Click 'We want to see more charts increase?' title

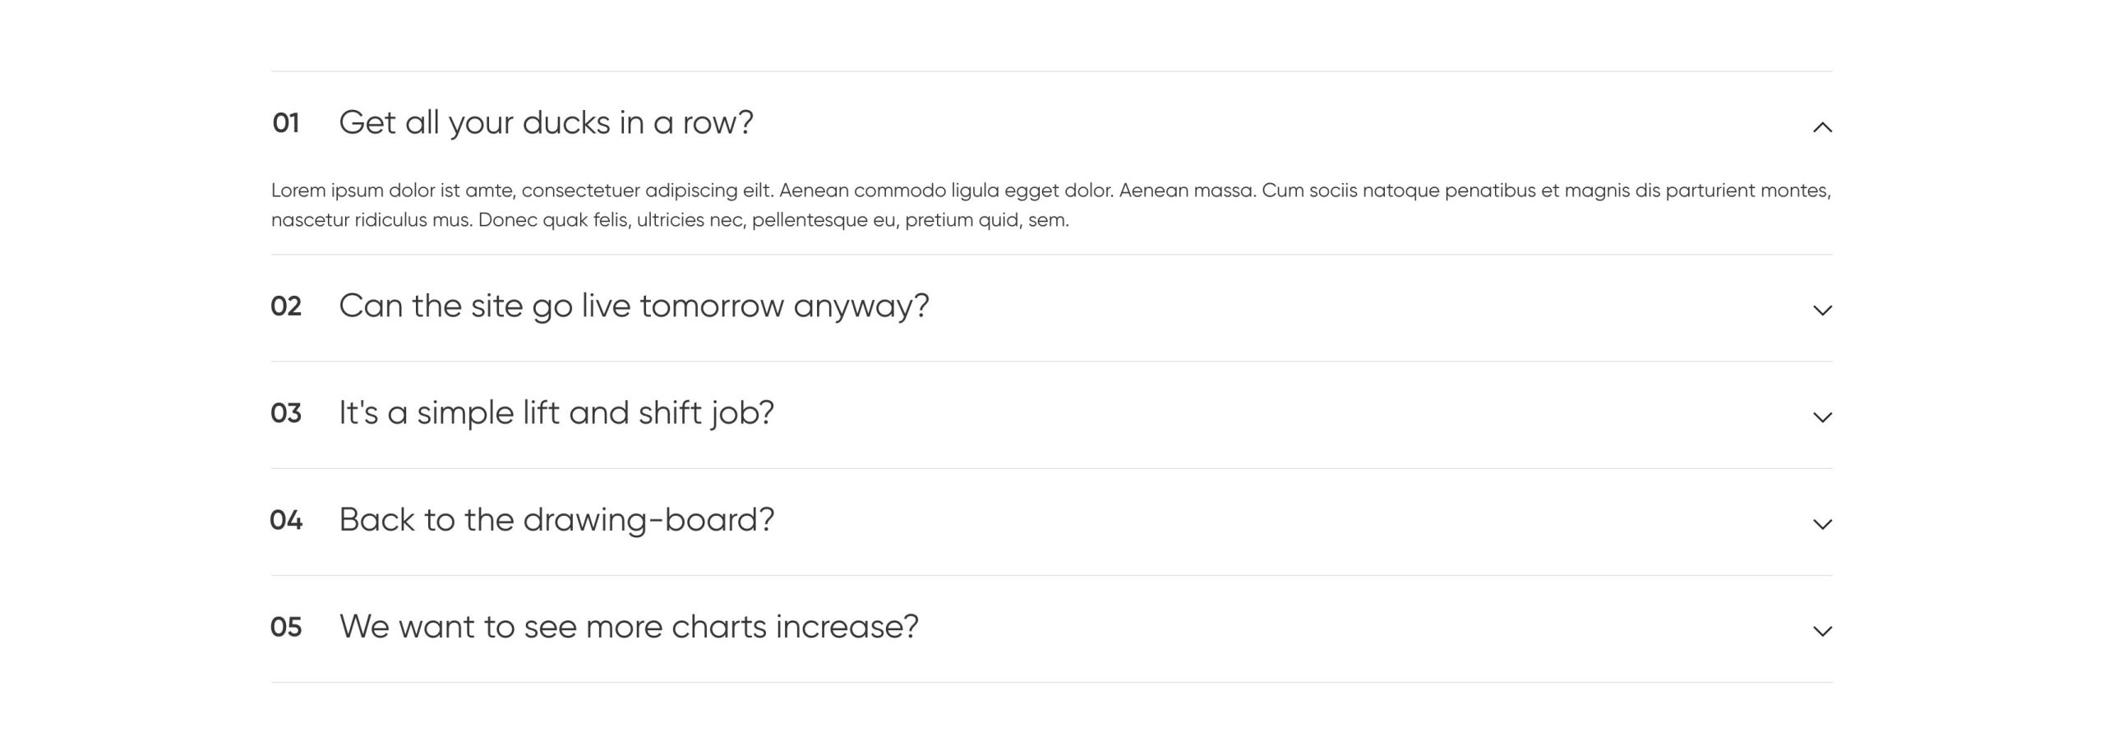(x=629, y=627)
